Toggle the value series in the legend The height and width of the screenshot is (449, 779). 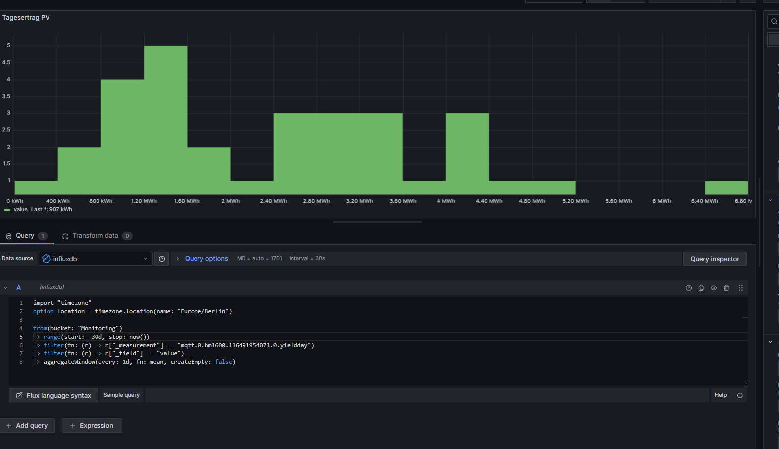coord(20,210)
